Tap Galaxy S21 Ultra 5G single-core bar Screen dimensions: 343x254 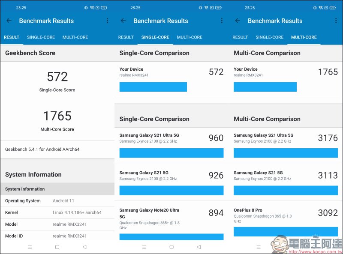coord(171,153)
